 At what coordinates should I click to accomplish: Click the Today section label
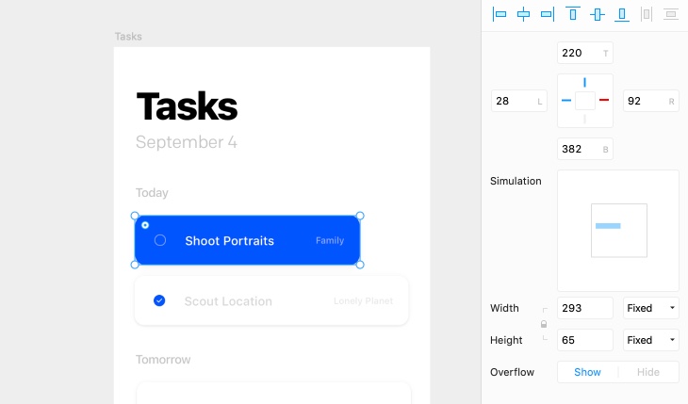pos(152,193)
